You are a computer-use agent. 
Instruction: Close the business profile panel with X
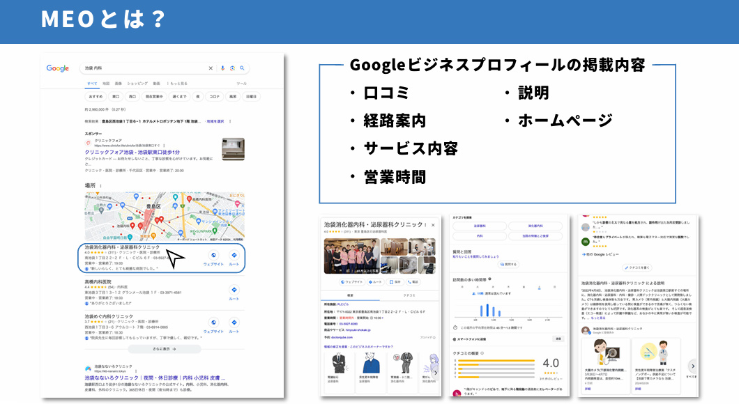pyautogui.click(x=432, y=225)
